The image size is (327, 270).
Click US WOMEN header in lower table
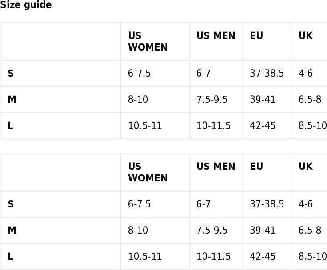coord(148,172)
